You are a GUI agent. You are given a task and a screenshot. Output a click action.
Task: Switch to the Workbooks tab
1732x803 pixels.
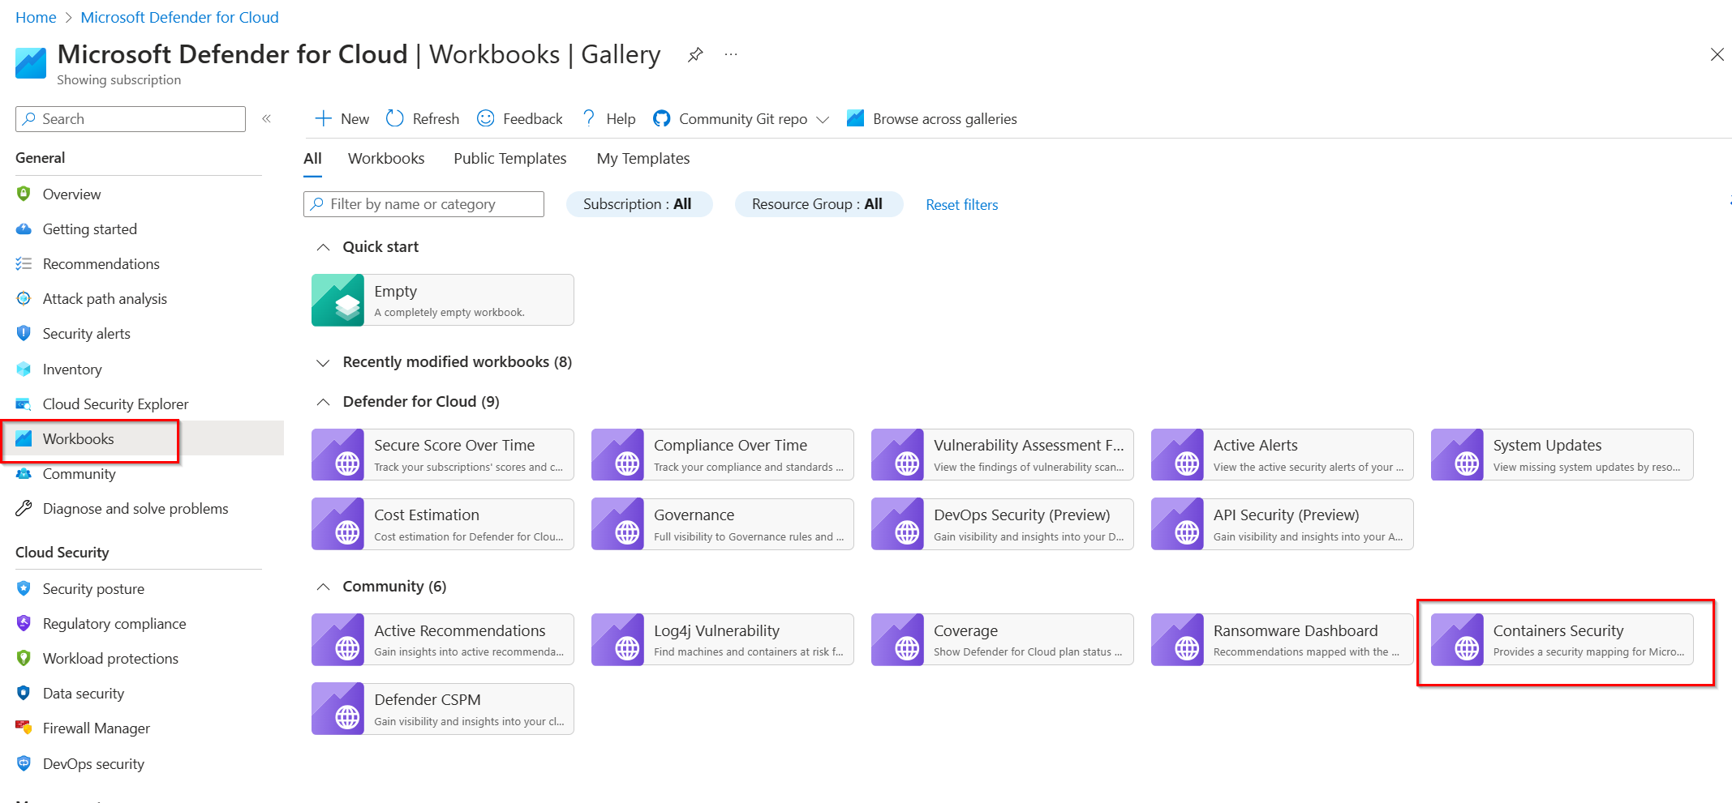[x=386, y=159]
